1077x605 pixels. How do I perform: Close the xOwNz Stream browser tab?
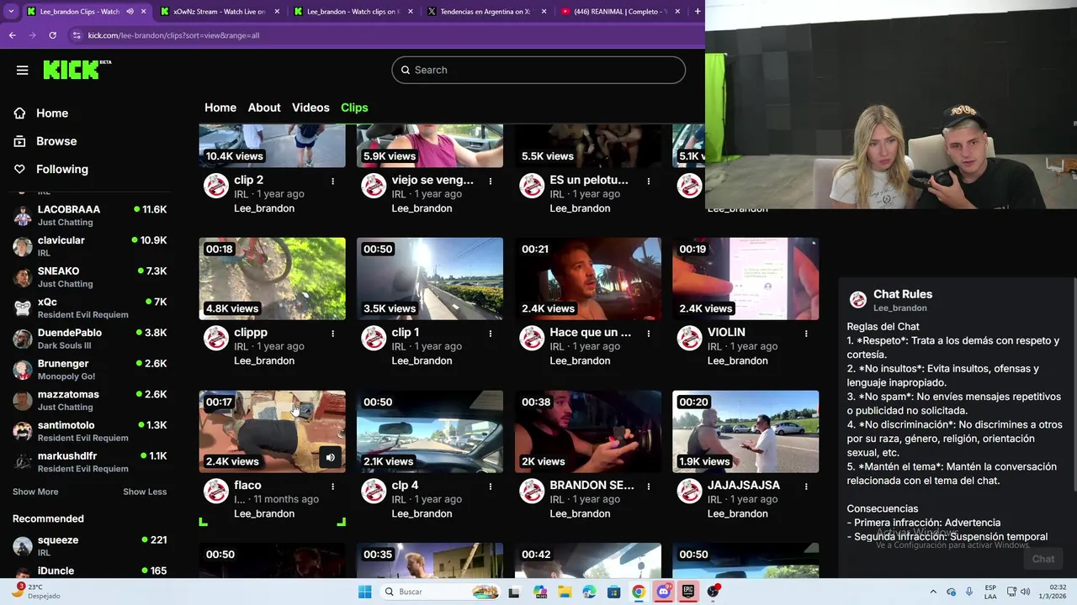click(279, 12)
